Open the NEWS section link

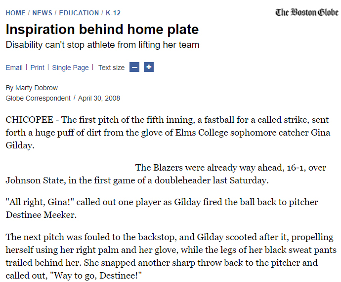coord(43,13)
